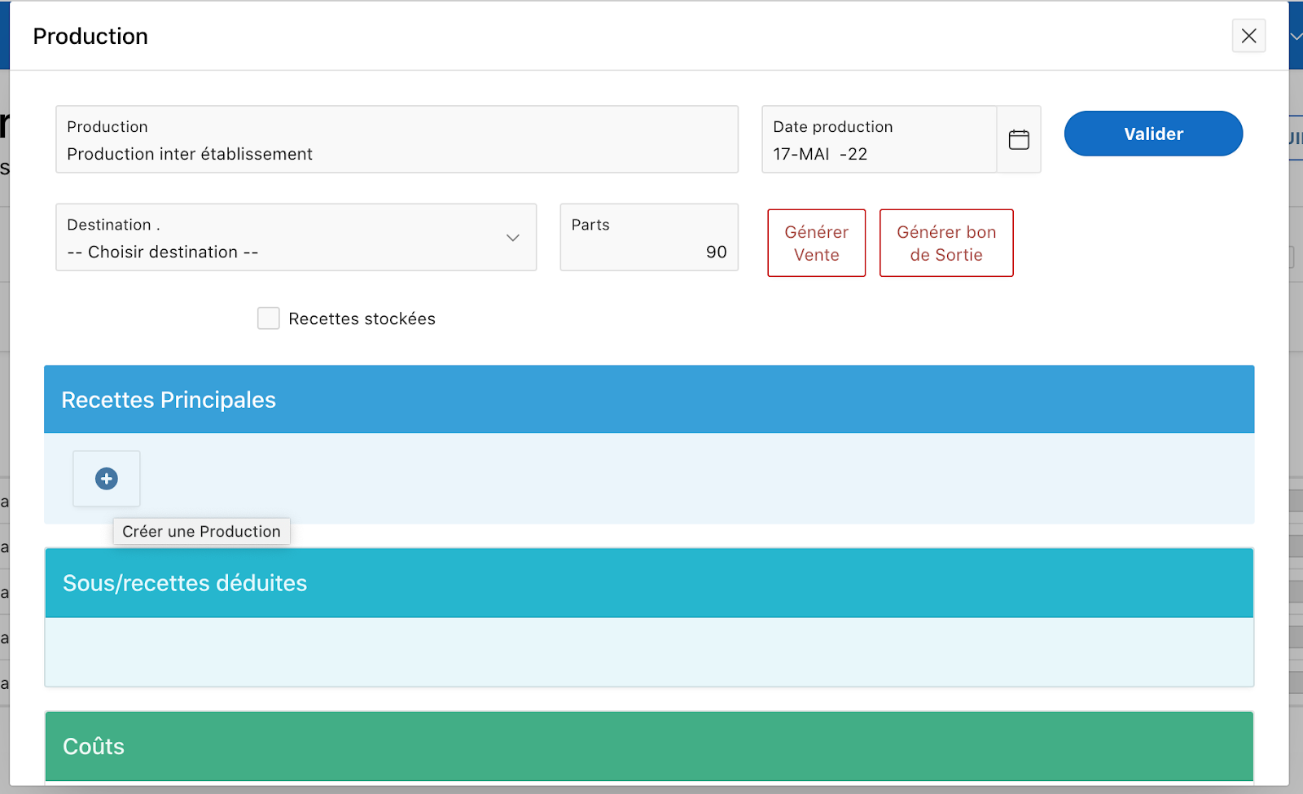Click Générer bon de Sortie
This screenshot has width=1303, height=794.
(946, 243)
